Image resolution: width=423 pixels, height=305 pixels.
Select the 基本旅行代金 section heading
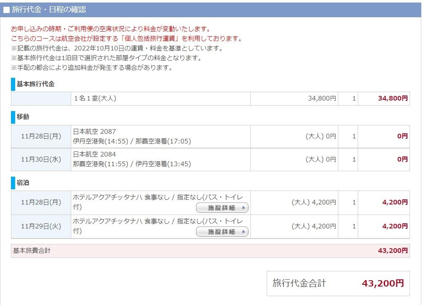35,84
